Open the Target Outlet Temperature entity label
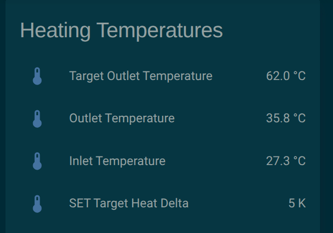Screen dimensions: 333x233 (x=141, y=76)
